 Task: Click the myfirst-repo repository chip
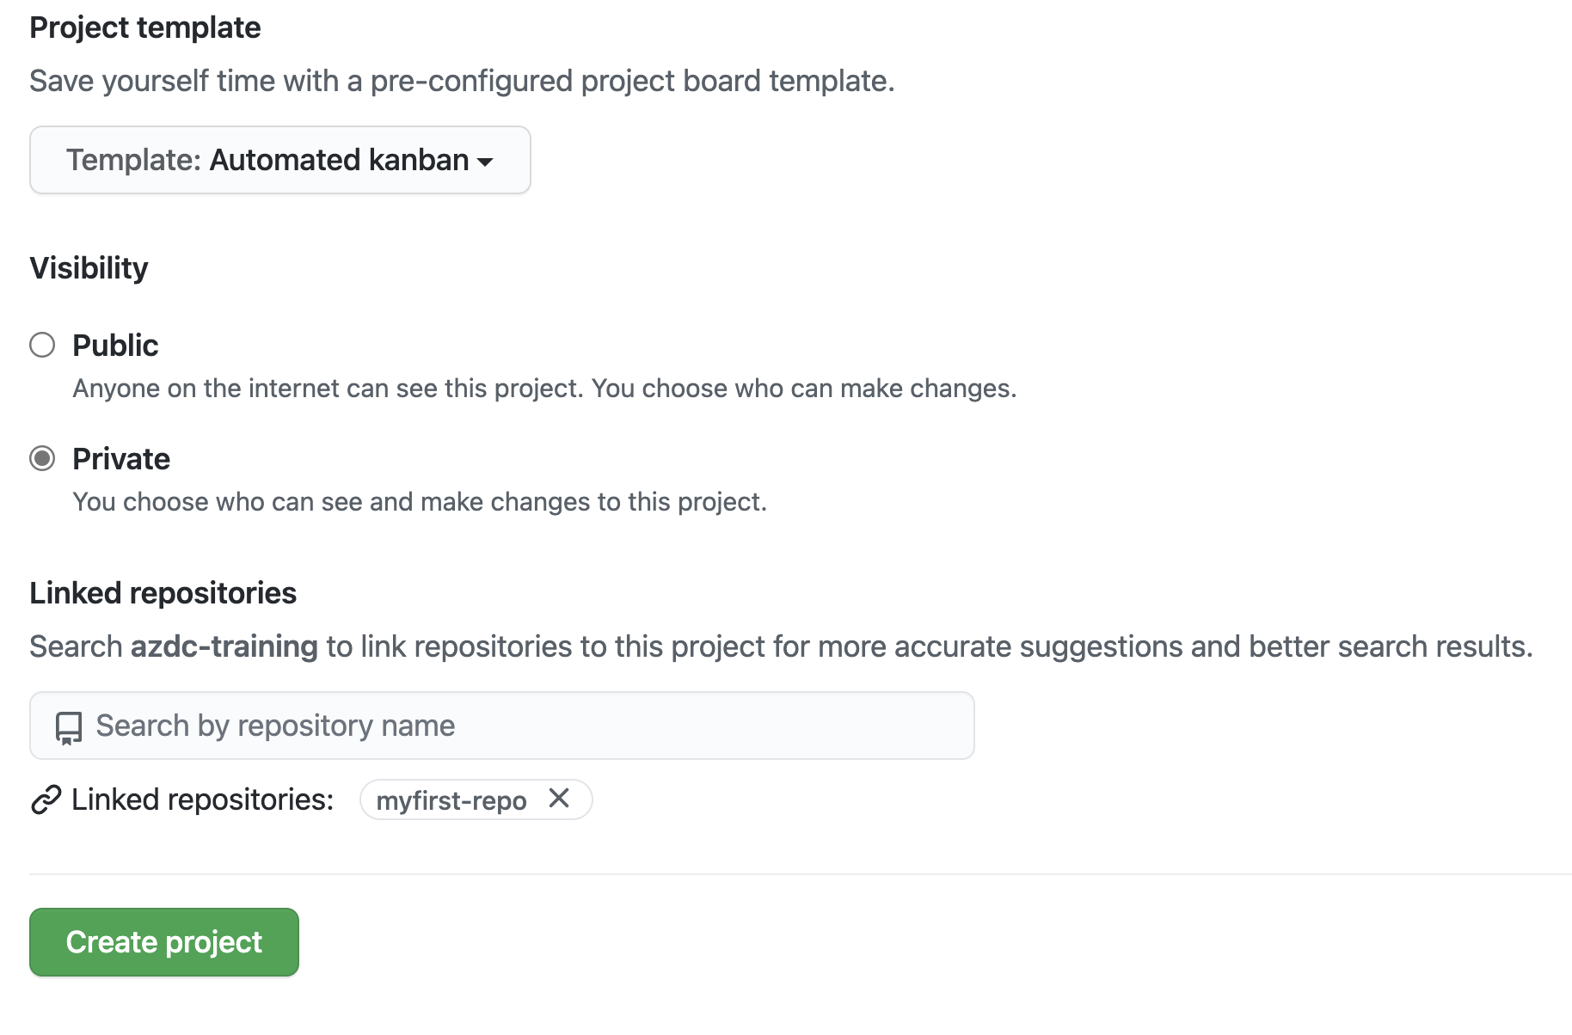coord(451,800)
